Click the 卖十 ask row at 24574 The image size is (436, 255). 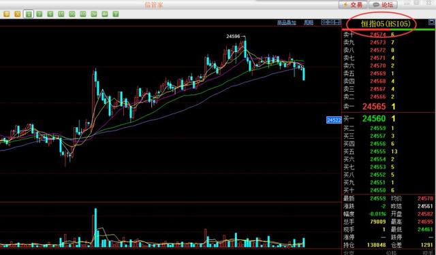click(388, 35)
